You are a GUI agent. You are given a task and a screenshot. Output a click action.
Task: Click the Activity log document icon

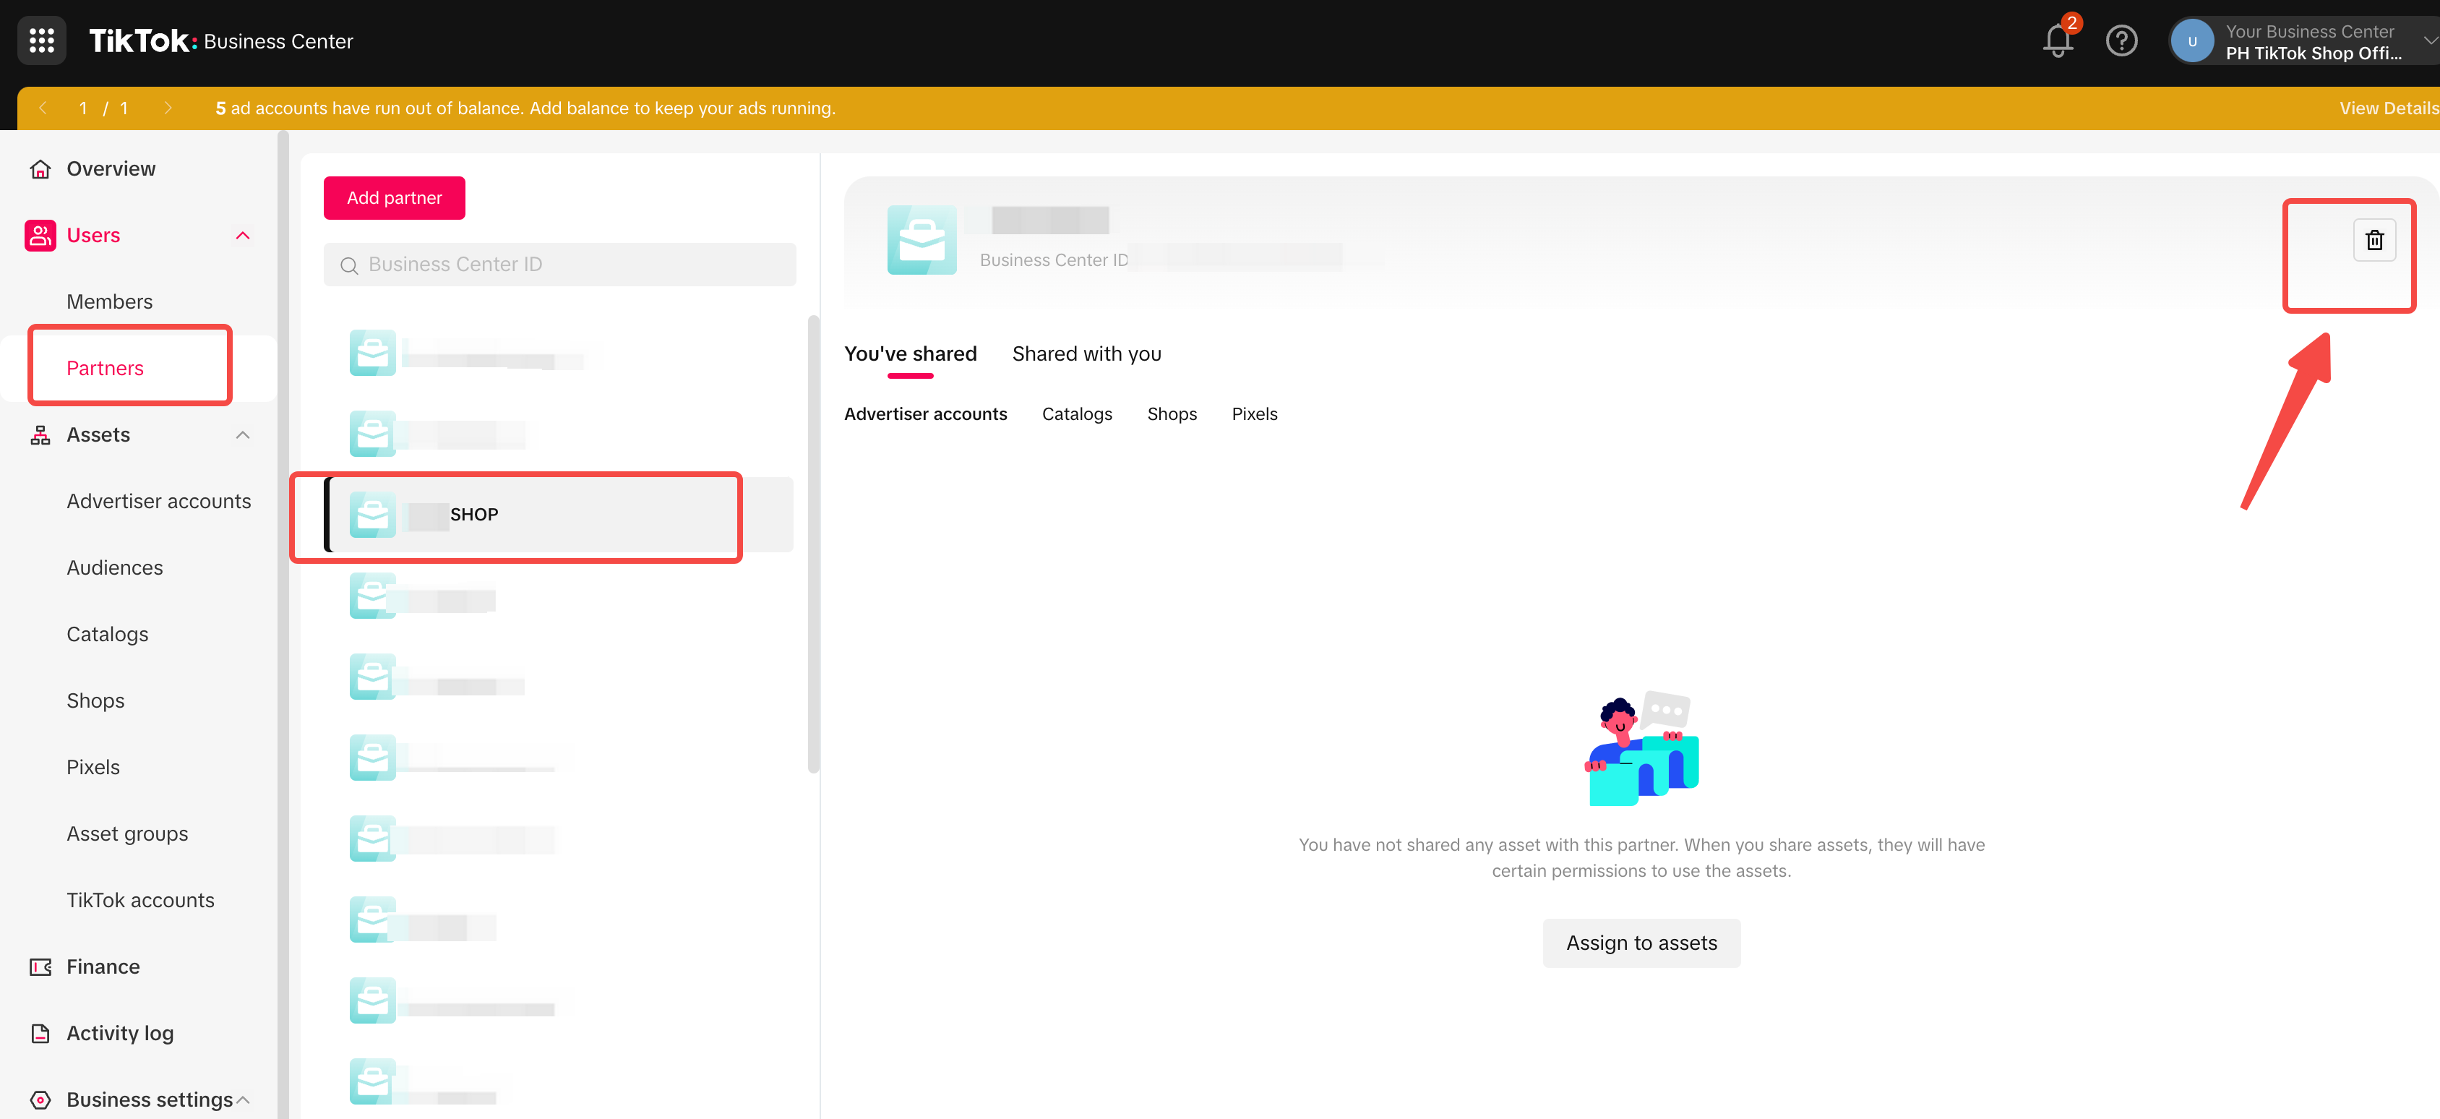pos(40,1033)
